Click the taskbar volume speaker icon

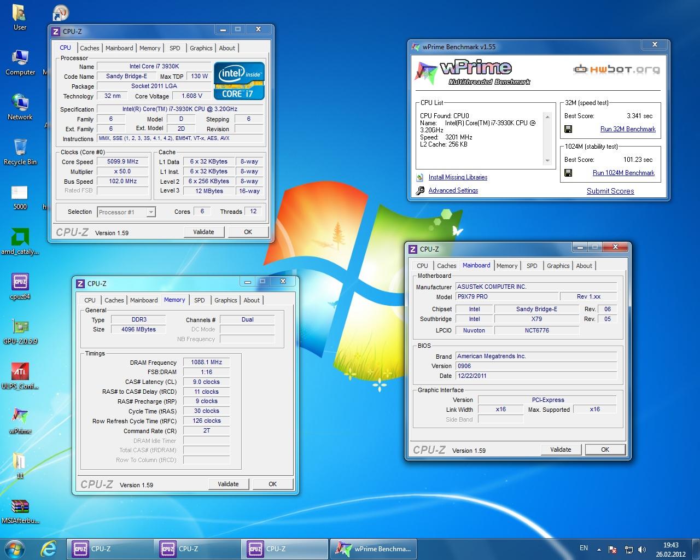point(642,550)
